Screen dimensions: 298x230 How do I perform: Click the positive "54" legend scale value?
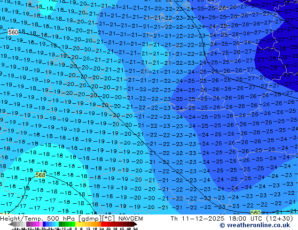135,229
